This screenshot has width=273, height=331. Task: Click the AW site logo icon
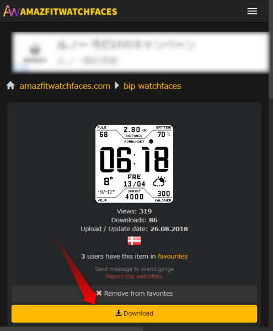[x=12, y=11]
